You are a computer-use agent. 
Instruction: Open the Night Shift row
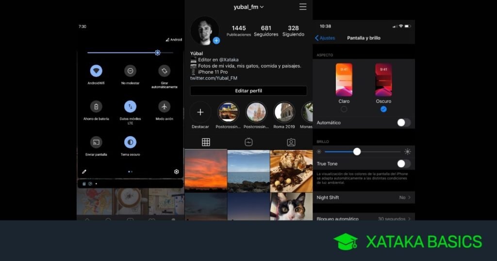tap(364, 197)
